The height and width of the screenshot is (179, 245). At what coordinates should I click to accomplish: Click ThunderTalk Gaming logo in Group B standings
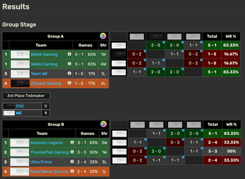point(20,152)
